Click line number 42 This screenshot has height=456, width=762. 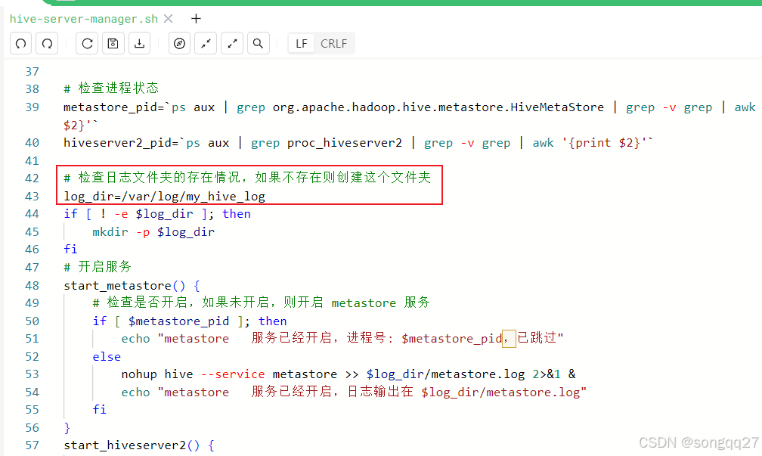(32, 178)
